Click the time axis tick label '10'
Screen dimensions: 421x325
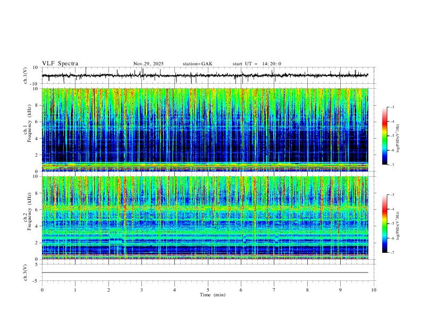coord(374,290)
